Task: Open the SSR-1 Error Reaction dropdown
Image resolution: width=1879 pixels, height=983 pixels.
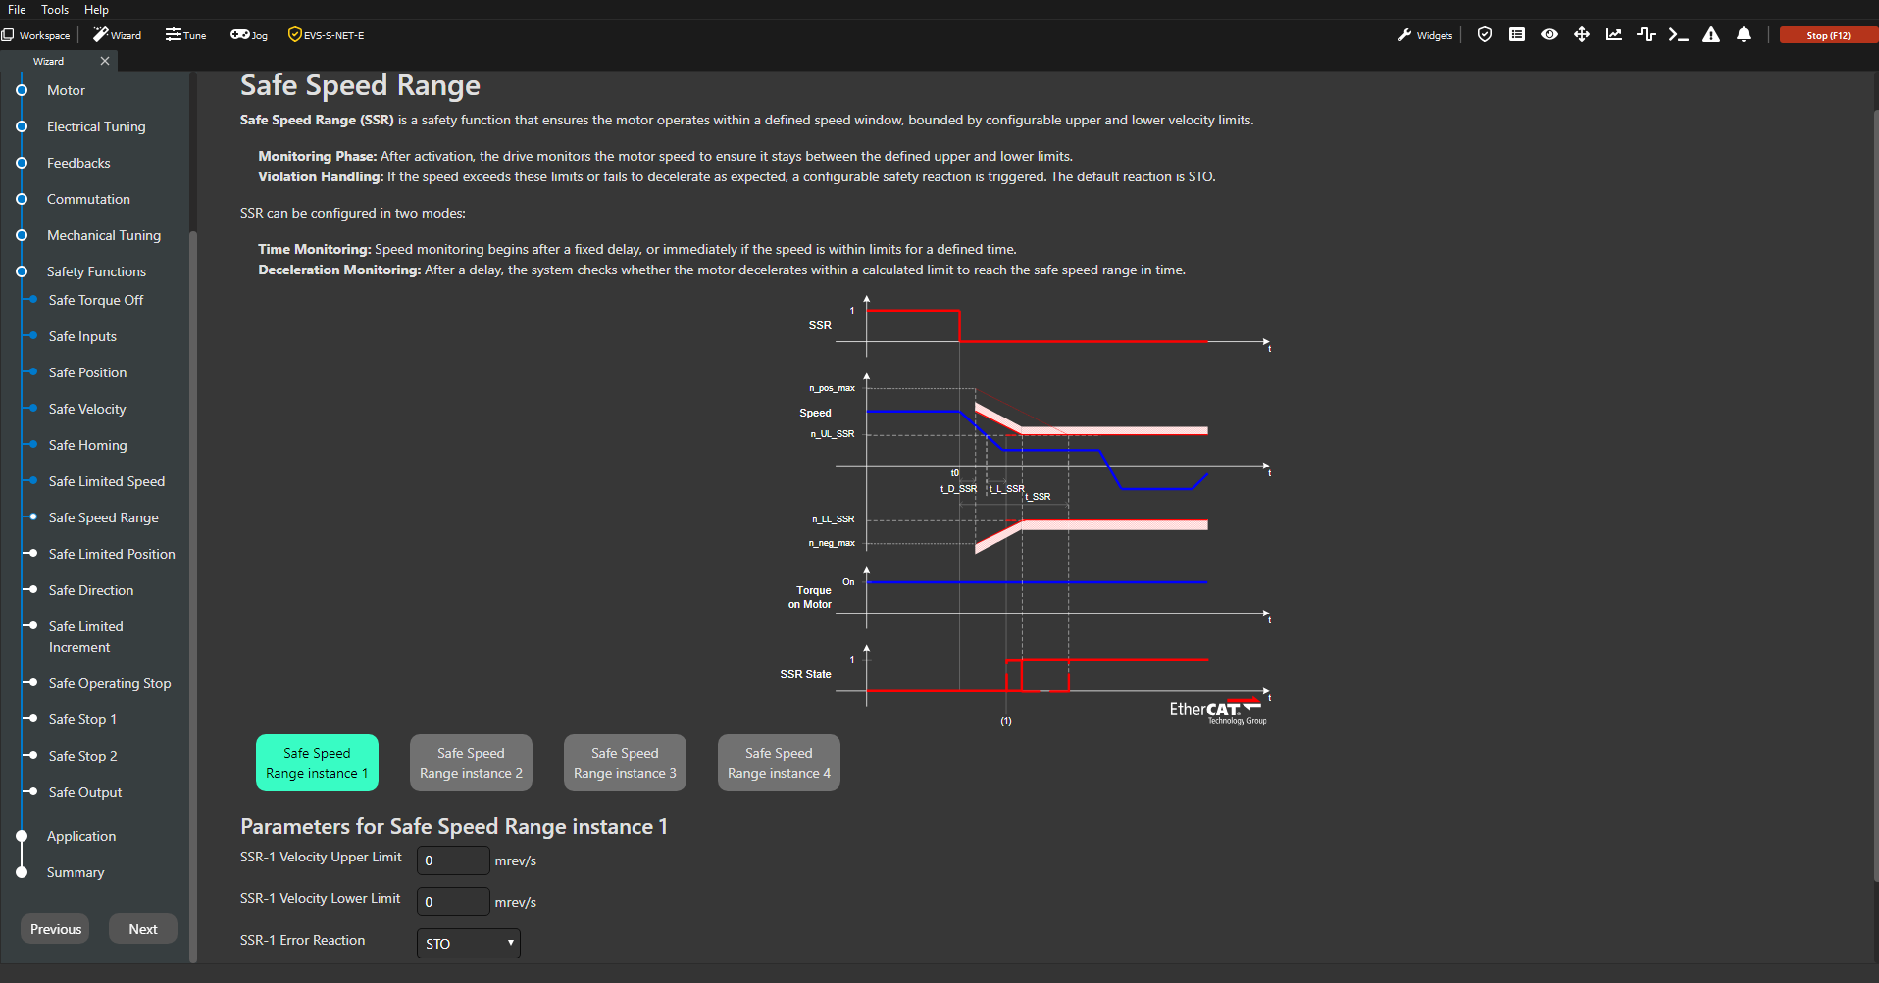Action: [x=469, y=944]
